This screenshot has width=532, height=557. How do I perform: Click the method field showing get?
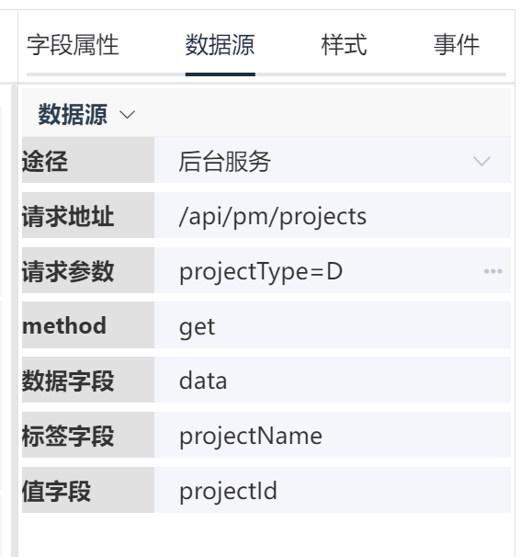333,325
